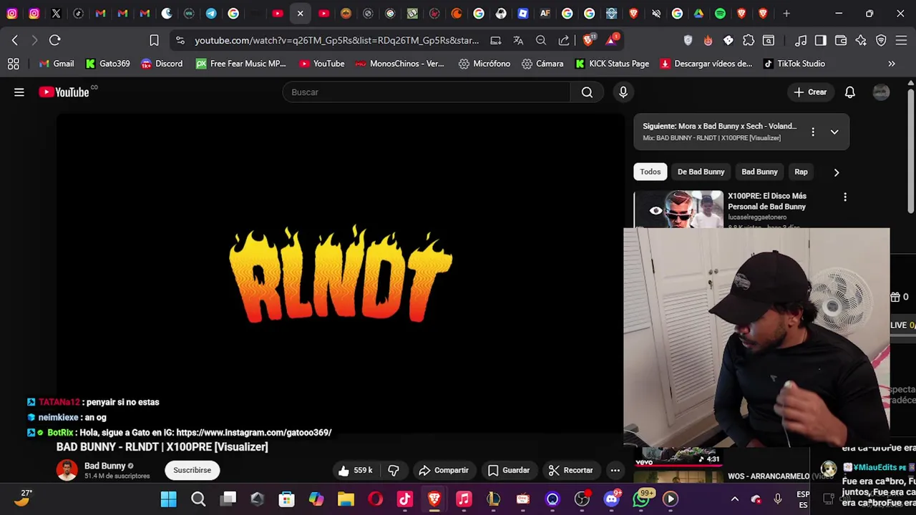Open the browser apps grid icon

pos(13,64)
